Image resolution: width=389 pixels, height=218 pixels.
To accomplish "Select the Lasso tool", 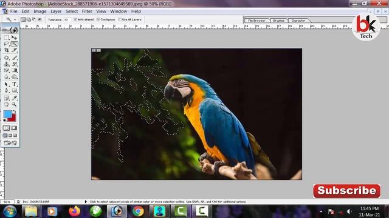I will tap(7, 44).
